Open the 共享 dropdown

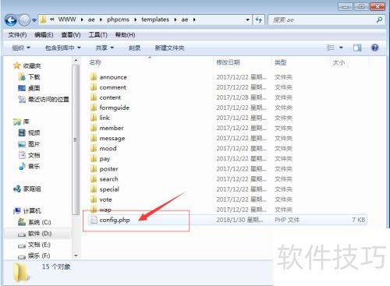(x=105, y=48)
